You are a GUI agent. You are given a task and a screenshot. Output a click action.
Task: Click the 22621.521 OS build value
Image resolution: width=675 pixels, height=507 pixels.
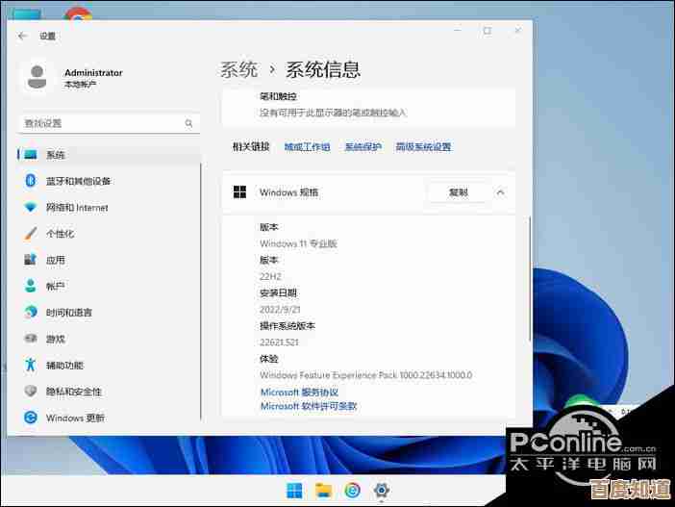(279, 342)
